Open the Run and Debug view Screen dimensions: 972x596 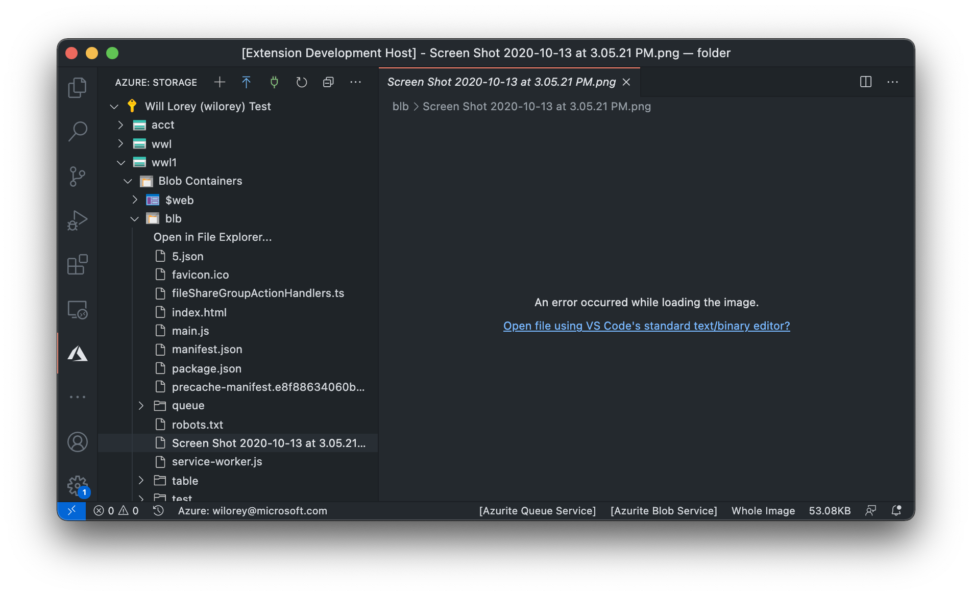click(77, 220)
